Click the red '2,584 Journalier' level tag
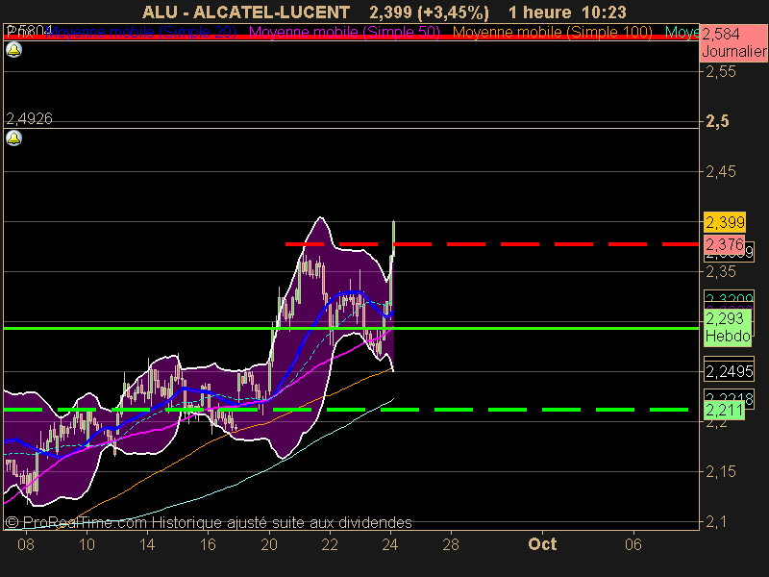The width and height of the screenshot is (769, 577). click(x=733, y=42)
